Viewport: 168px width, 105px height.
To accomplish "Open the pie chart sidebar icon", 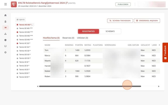I will pos(6,40).
